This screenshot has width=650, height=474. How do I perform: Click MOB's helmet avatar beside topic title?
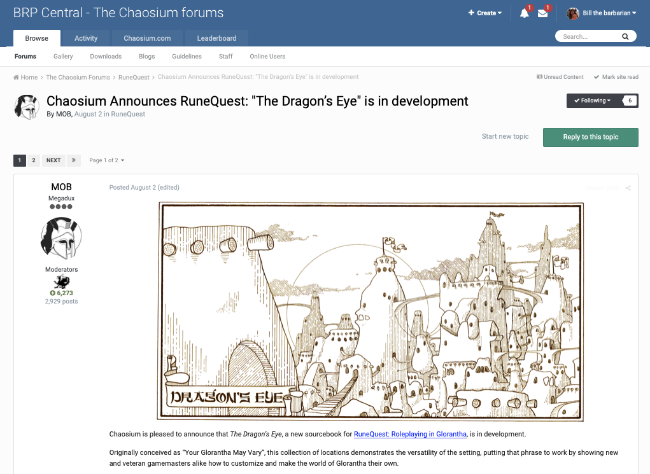(27, 107)
